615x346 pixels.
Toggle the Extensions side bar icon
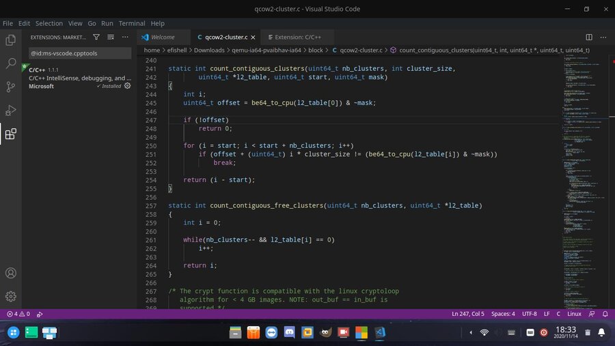click(10, 134)
